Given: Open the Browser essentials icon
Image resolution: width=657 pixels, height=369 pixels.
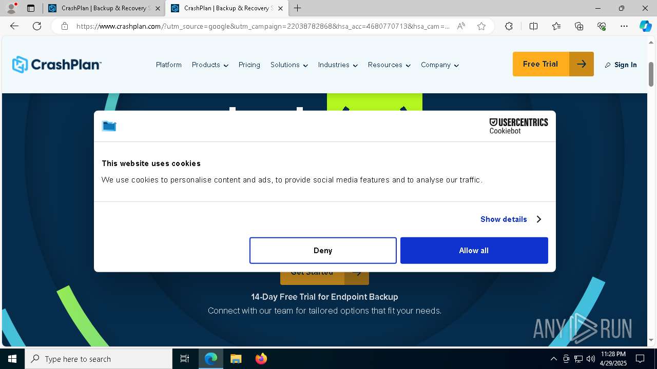Looking at the screenshot, I should coord(602,26).
